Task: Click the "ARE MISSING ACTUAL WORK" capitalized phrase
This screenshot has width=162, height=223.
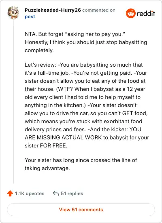Action: pos(63,137)
